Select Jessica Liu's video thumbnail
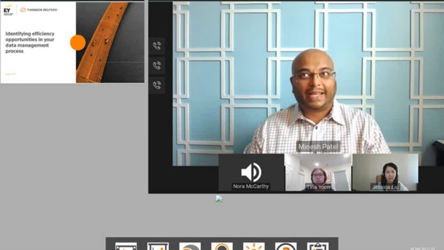Viewport: 444px width, 250px height. pyautogui.click(x=385, y=172)
